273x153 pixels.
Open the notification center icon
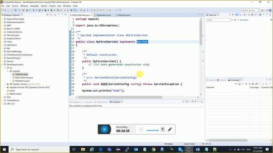(267, 149)
